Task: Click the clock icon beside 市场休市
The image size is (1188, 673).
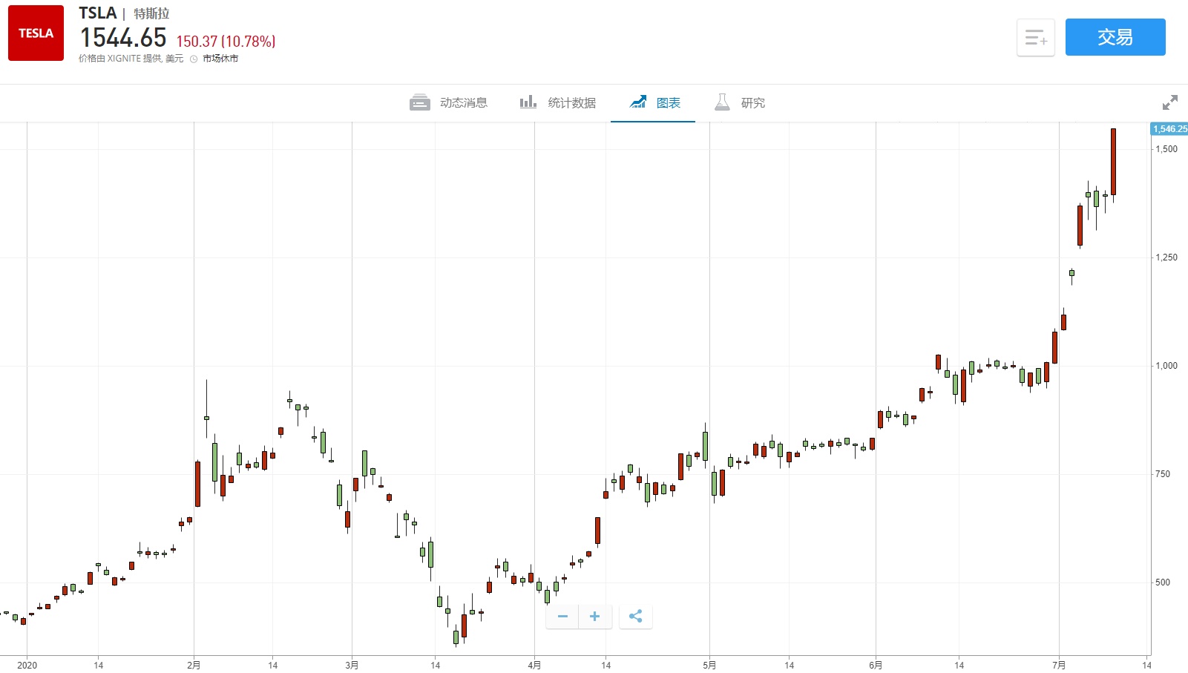Action: 194,59
